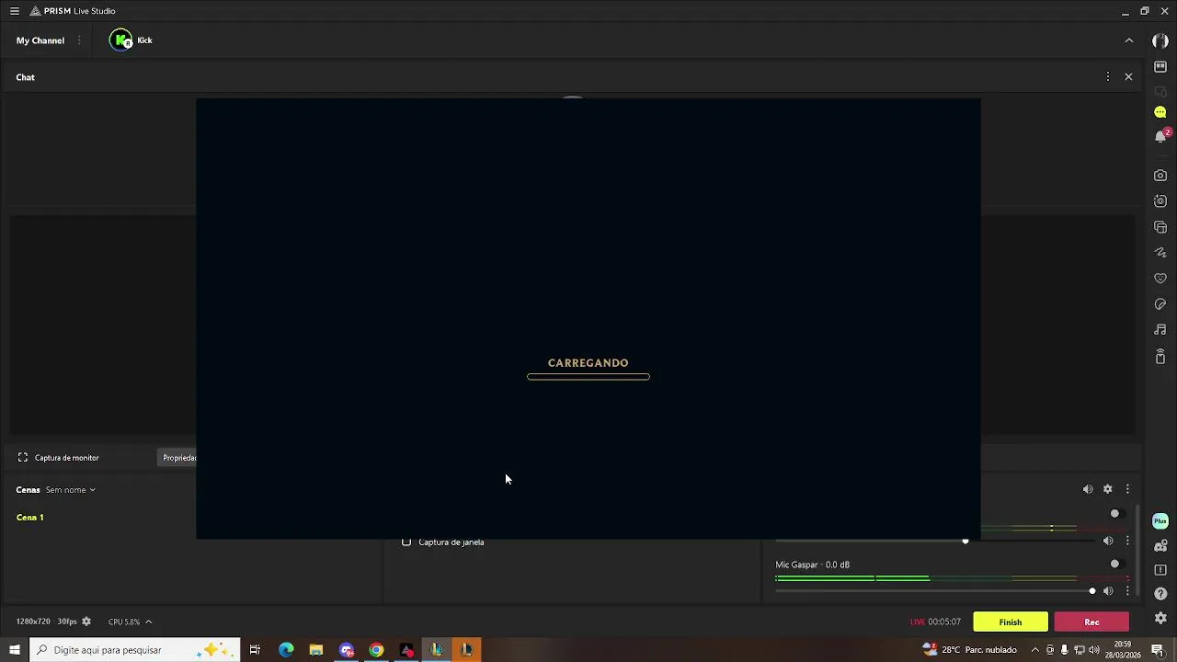Open the audio mixer header more options
Image resolution: width=1177 pixels, height=662 pixels.
[1127, 490]
